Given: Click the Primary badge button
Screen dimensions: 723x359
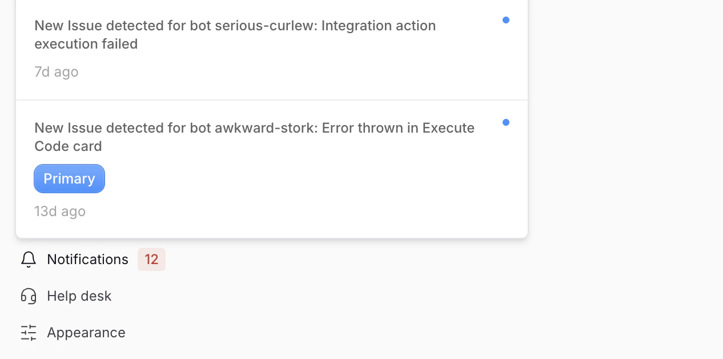Looking at the screenshot, I should click(x=69, y=178).
